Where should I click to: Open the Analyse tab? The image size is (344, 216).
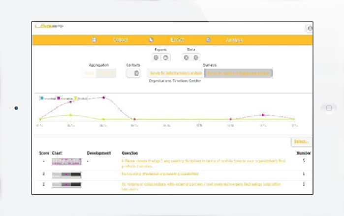234,40
